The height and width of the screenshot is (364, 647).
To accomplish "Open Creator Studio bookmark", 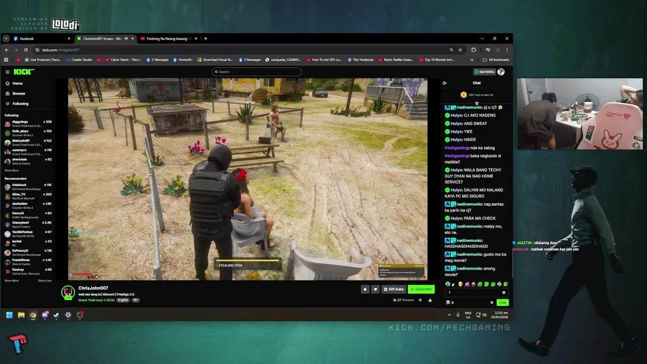I will coord(78,60).
